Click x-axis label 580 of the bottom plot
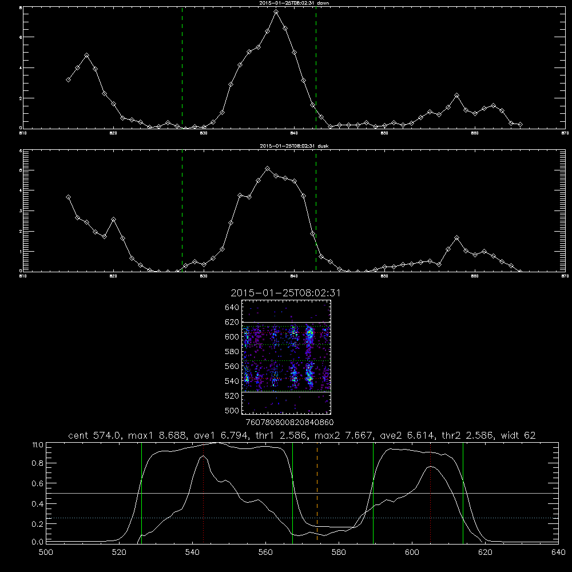The height and width of the screenshot is (572, 572). (339, 553)
